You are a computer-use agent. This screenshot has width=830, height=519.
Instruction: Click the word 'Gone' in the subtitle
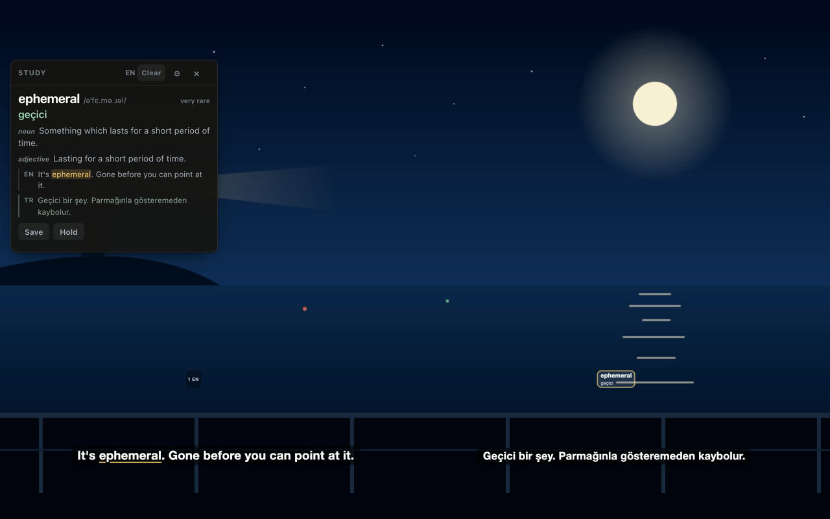point(184,455)
